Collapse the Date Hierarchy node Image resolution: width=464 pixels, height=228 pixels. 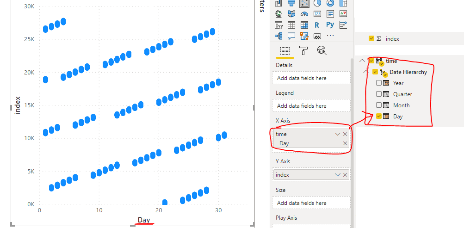pos(365,72)
